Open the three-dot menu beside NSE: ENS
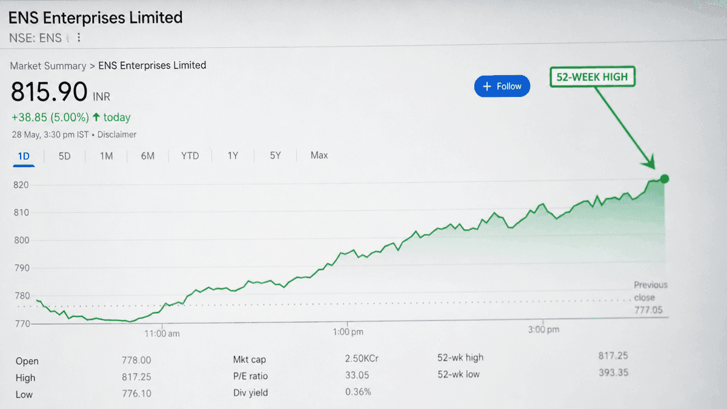 tap(79, 38)
